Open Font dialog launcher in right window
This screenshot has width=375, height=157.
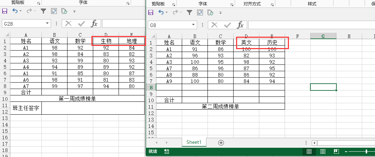tap(232, 4)
